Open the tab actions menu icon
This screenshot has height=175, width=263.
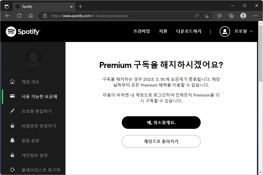[x=6, y=7]
